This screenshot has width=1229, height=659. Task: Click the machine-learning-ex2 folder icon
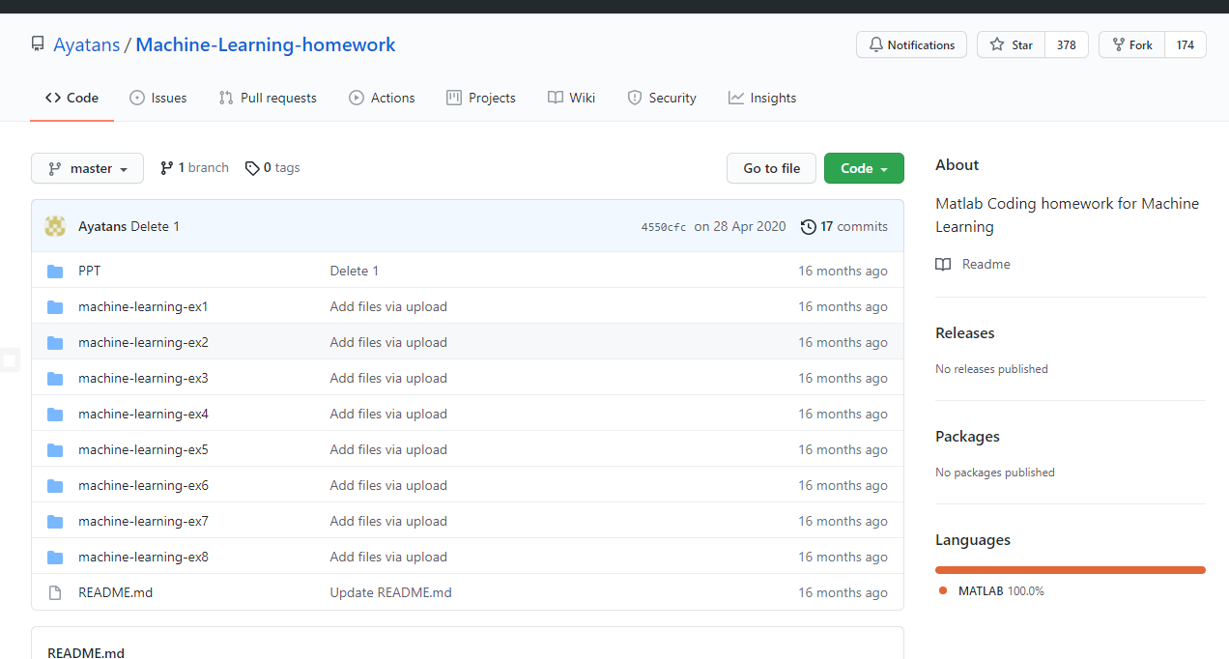[55, 343]
